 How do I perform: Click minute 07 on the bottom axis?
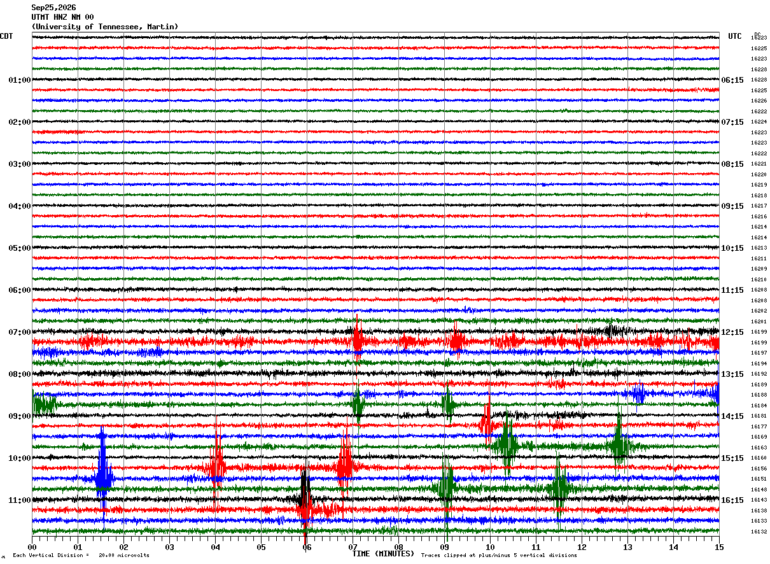353,547
